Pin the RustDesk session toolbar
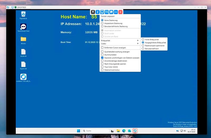Viewport: 211px width, 138px height. 93,12
